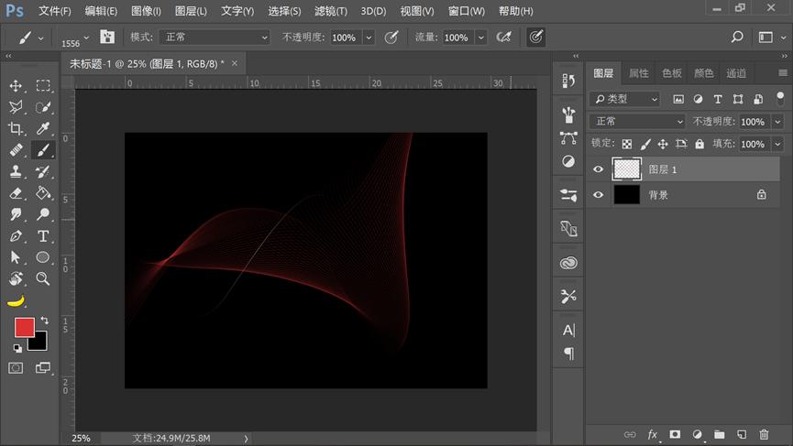The height and width of the screenshot is (446, 793).
Task: Click the red foreground color swatch
Action: [x=24, y=327]
